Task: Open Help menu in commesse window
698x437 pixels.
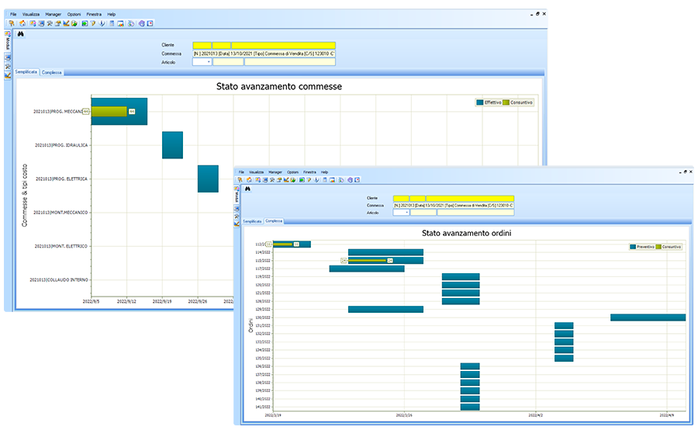Action: [111, 14]
